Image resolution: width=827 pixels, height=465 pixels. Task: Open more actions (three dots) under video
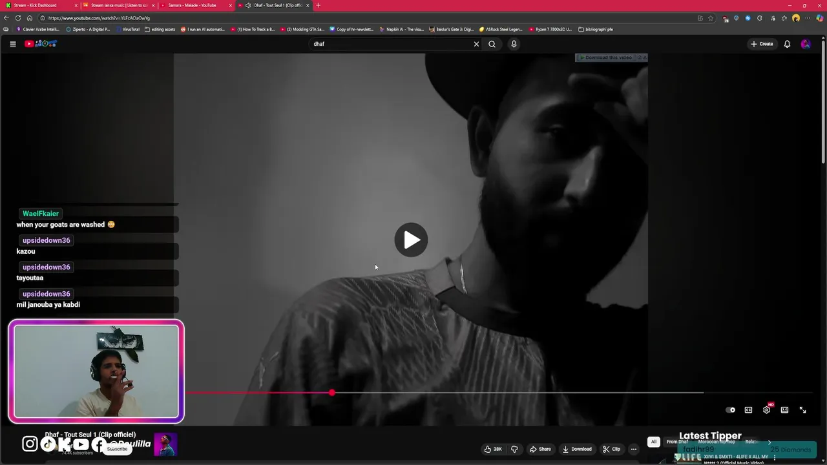[634, 449]
